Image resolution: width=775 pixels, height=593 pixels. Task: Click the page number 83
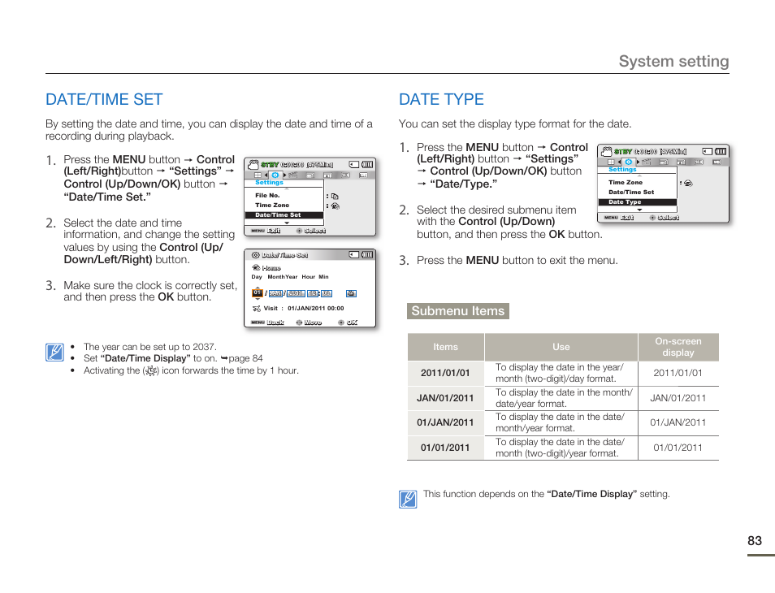[x=755, y=541]
